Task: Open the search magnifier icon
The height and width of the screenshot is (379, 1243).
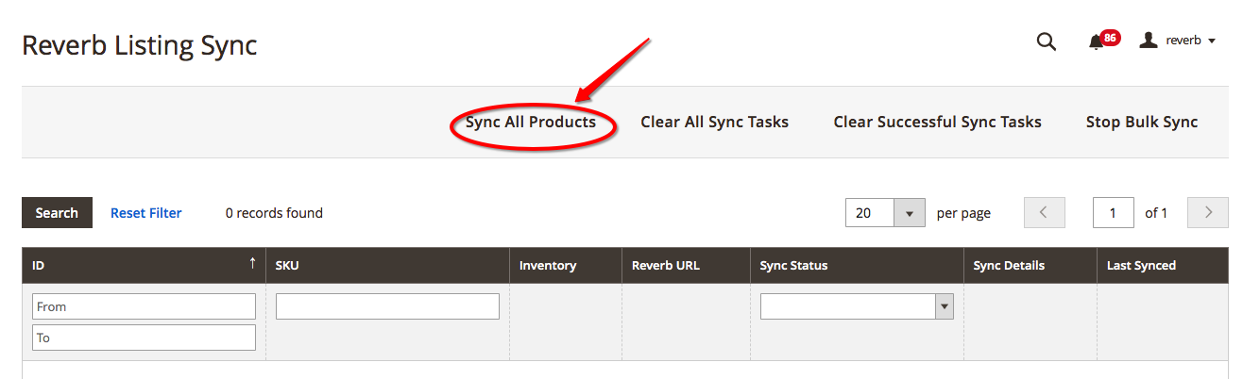Action: tap(1046, 42)
